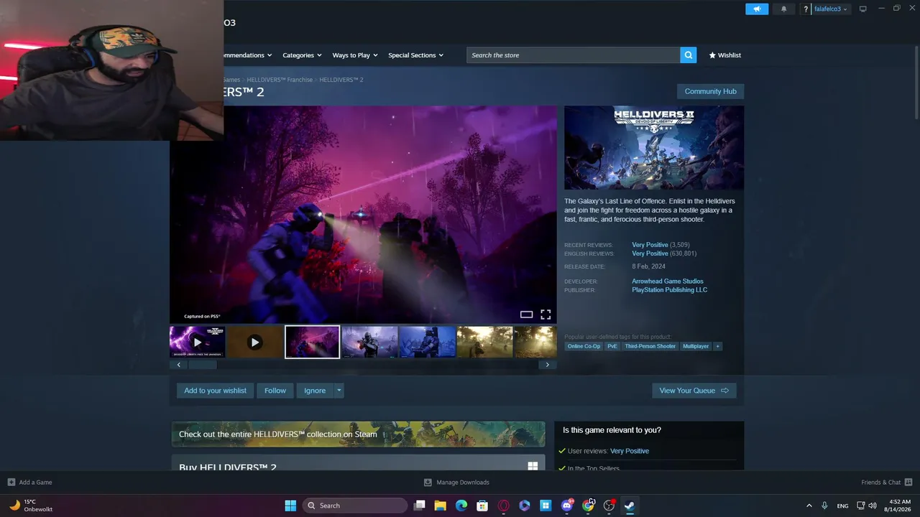920x517 pixels.
Task: Open the HELLDIVERS collection banner
Action: [x=358, y=434]
